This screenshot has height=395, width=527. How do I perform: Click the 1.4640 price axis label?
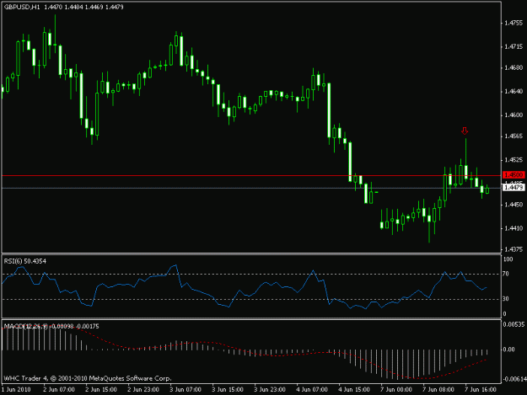(x=514, y=91)
